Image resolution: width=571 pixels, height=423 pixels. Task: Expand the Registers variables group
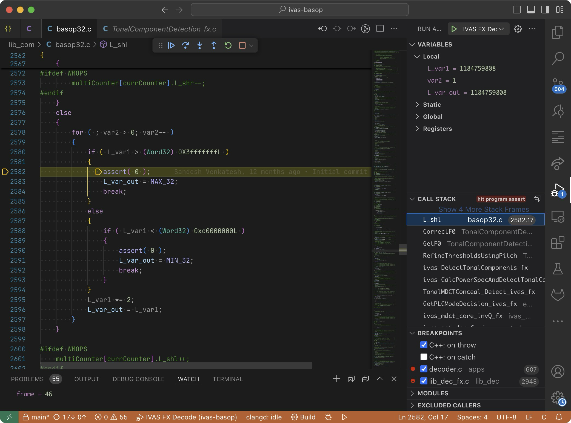(x=437, y=129)
